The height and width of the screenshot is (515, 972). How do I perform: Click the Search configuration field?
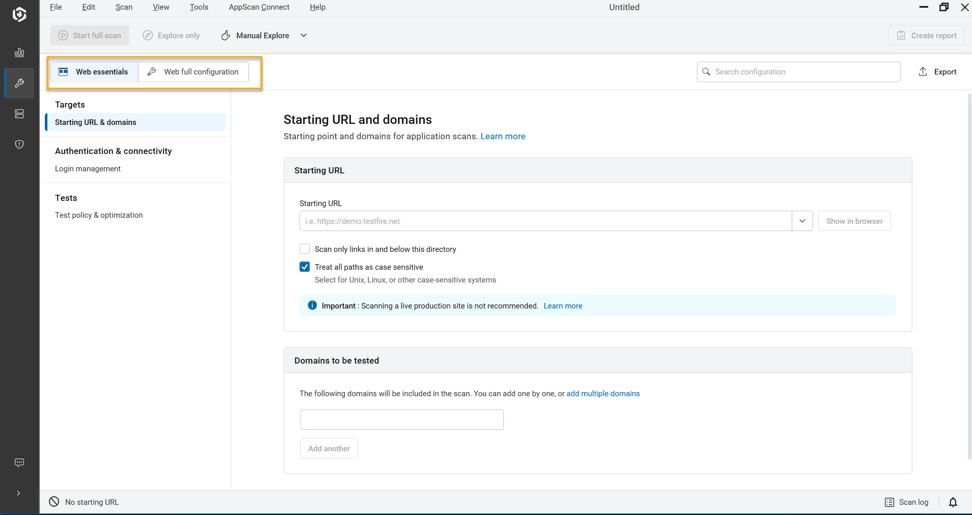pos(798,72)
